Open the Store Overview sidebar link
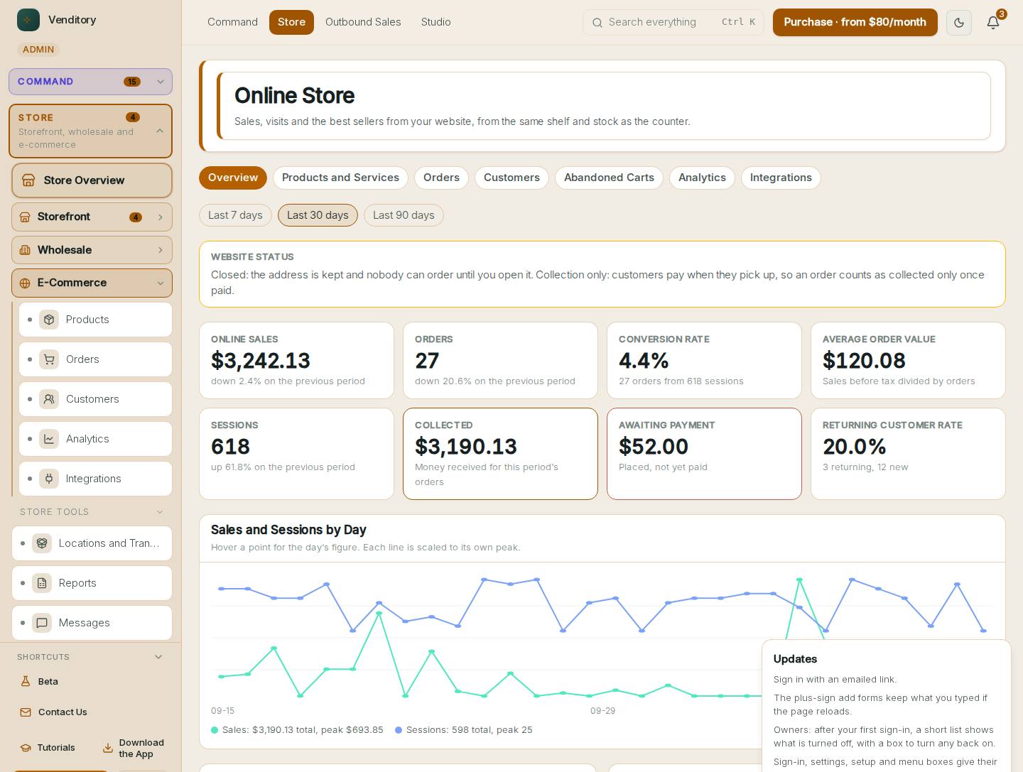This screenshot has width=1023, height=772. click(92, 180)
